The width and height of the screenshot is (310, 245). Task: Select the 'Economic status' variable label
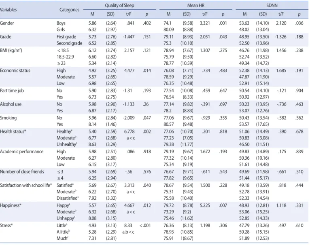[15, 70]
